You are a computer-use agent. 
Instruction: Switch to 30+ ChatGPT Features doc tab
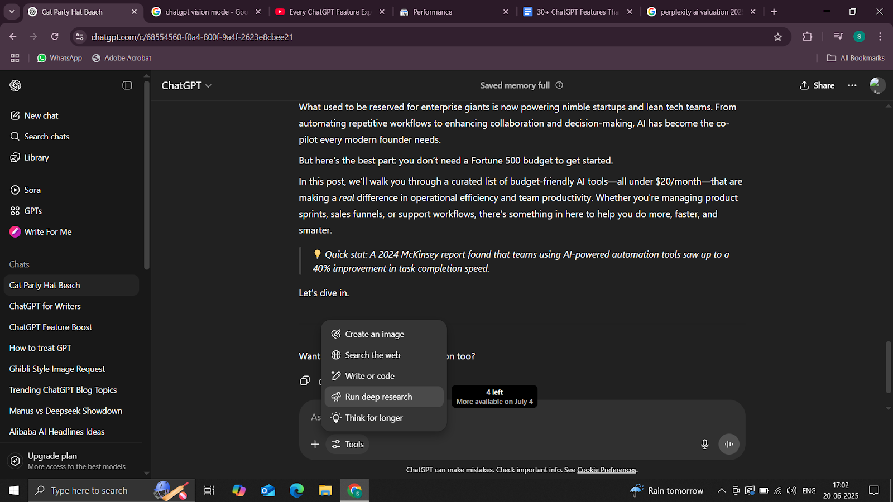pyautogui.click(x=578, y=12)
